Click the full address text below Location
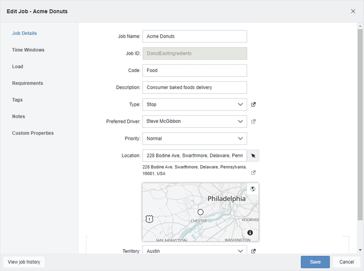The width and height of the screenshot is (364, 271). click(195, 170)
